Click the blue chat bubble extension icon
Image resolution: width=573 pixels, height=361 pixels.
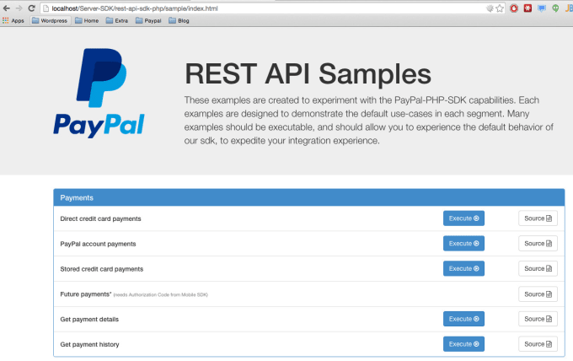coord(542,8)
